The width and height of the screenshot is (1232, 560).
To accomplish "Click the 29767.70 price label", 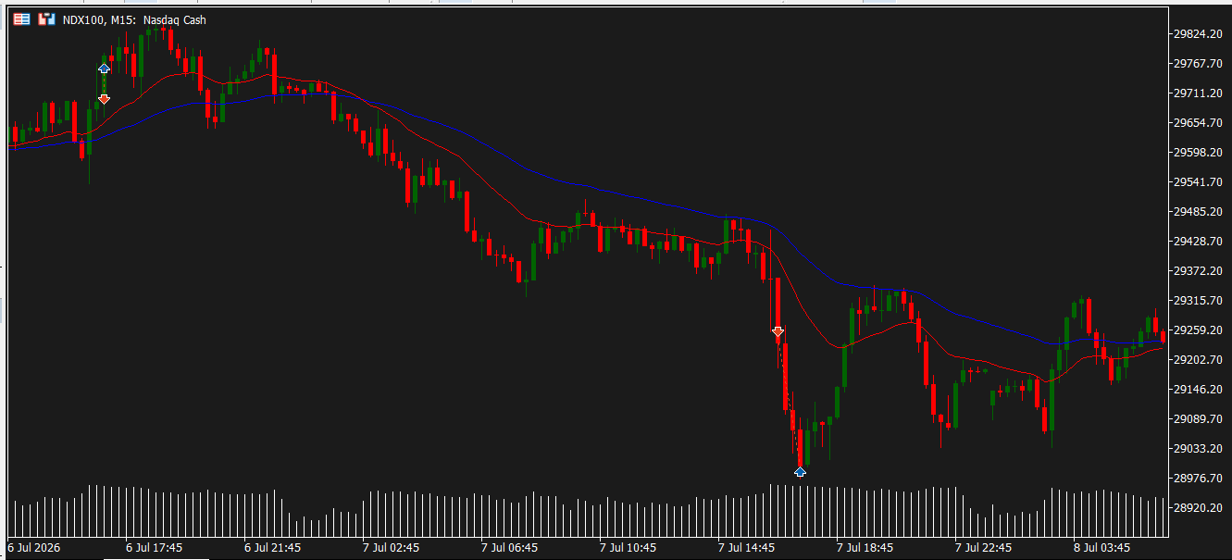I will click(x=1198, y=64).
